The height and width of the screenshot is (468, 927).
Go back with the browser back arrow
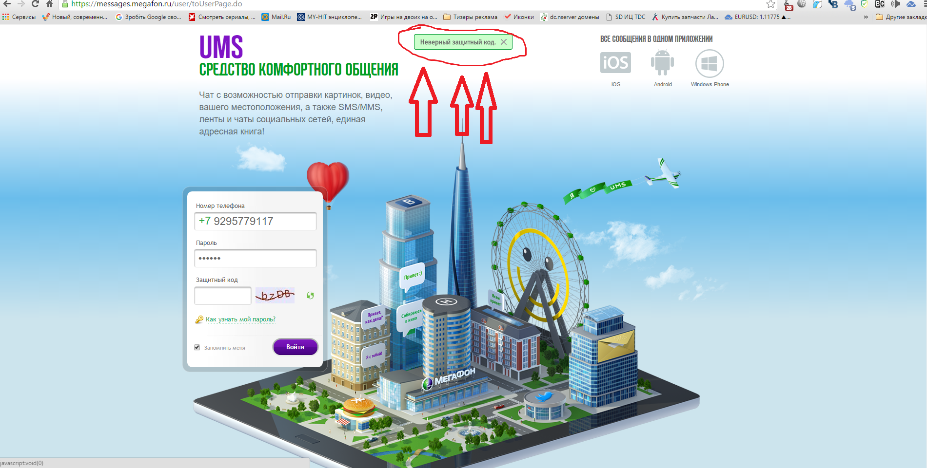click(x=7, y=4)
